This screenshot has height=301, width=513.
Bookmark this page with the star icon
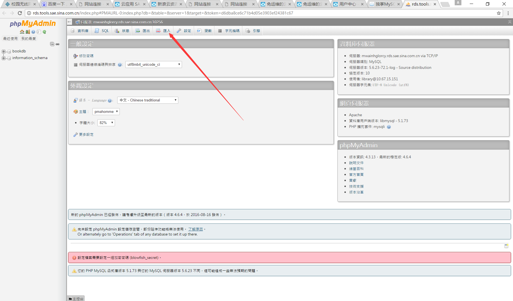click(499, 13)
